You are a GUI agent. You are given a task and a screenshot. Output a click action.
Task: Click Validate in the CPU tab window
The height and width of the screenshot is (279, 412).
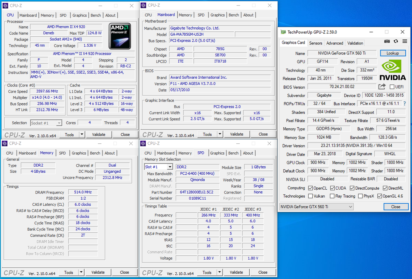coord(99,134)
